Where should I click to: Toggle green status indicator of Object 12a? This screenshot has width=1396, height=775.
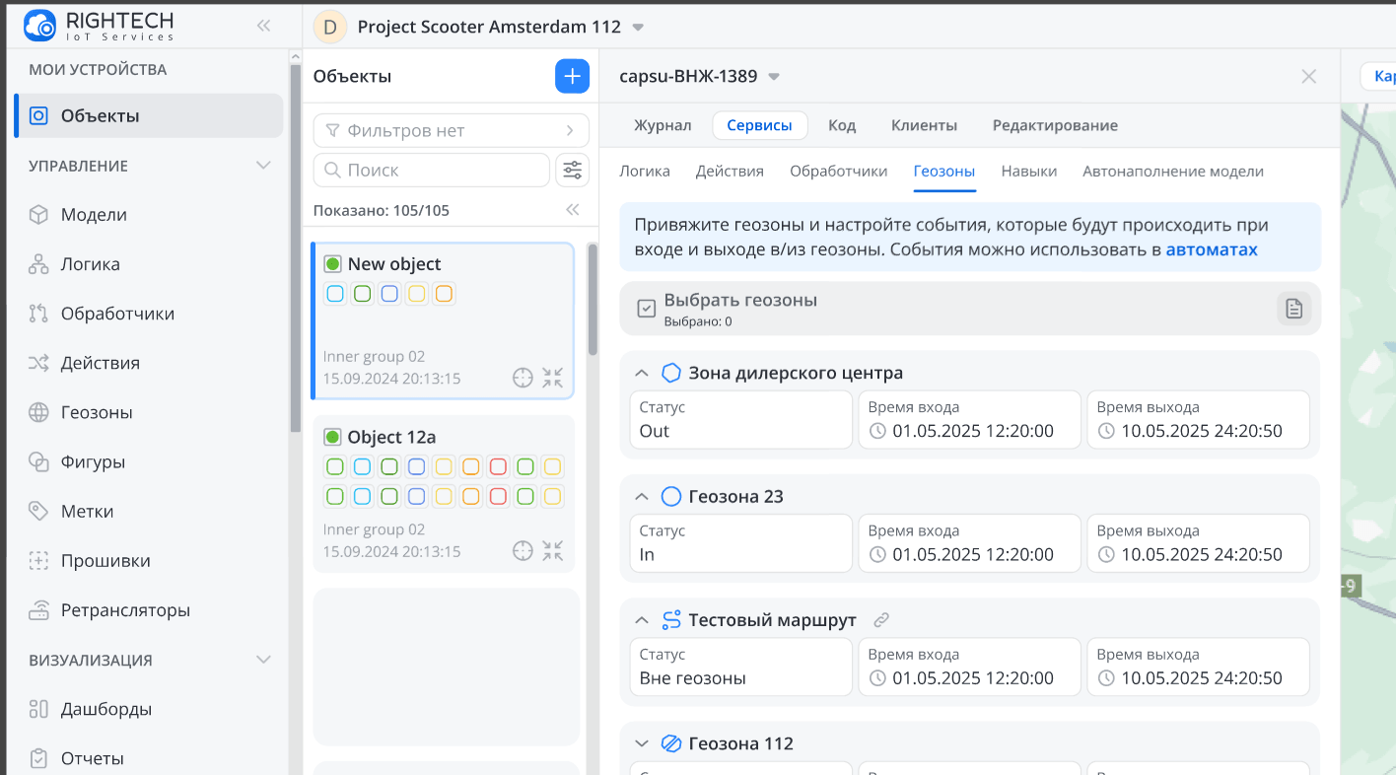[332, 436]
